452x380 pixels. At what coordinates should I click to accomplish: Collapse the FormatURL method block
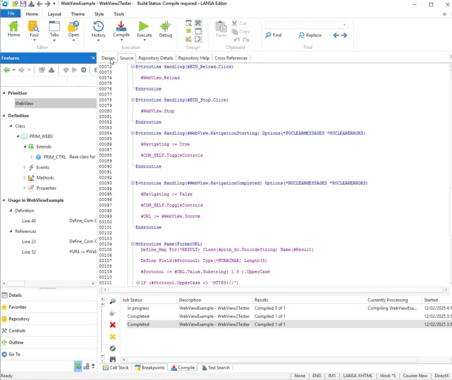pos(133,244)
